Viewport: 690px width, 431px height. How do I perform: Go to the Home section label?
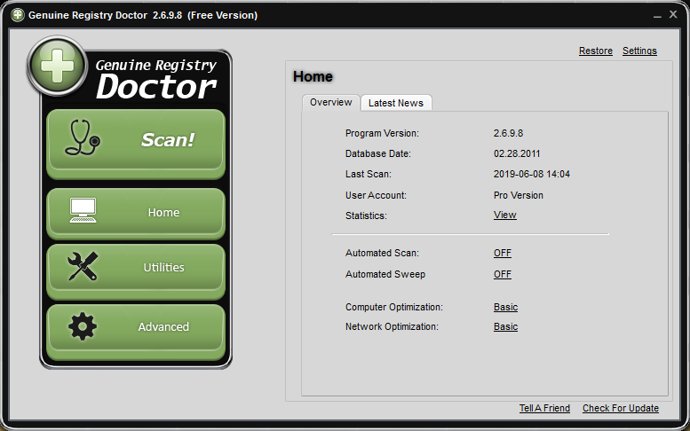point(163,213)
